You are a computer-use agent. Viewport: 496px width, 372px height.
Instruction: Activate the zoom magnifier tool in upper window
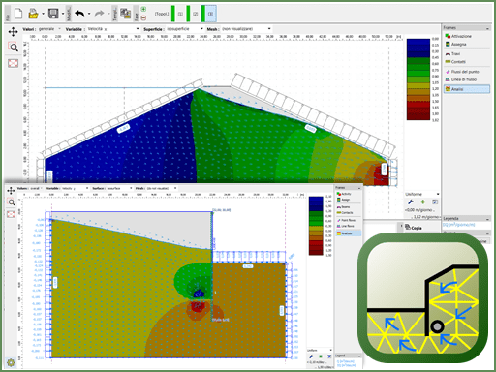point(14,47)
